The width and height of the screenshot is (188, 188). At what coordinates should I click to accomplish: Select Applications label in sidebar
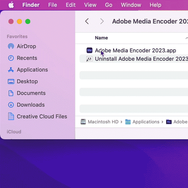(32, 70)
